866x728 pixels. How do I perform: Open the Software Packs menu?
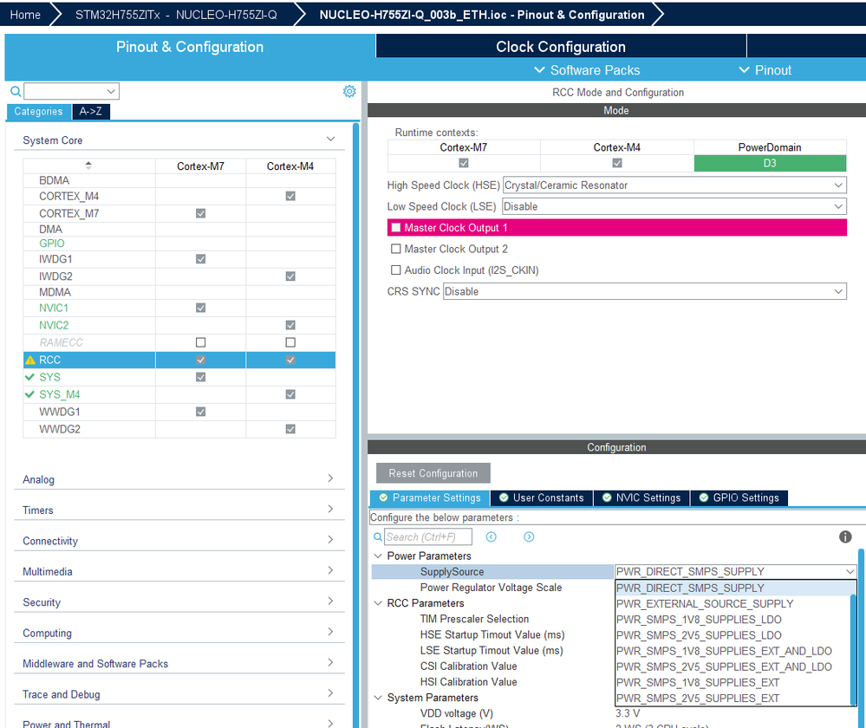587,70
